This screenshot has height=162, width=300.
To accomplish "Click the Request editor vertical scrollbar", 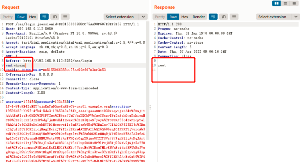I will tap(148, 80).
